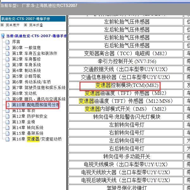Open 第9章 暖风、通风与空调系统

click(x=39, y=99)
